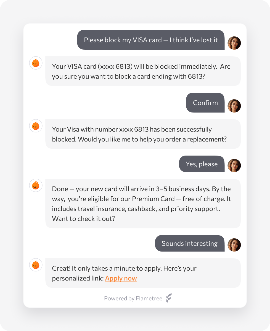Select the "Yes, please" reply bubble
This screenshot has width=270, height=331.
tap(202, 164)
